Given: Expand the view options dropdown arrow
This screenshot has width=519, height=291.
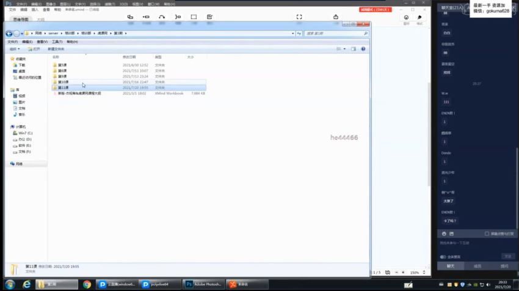Looking at the screenshot, I should coord(345,49).
